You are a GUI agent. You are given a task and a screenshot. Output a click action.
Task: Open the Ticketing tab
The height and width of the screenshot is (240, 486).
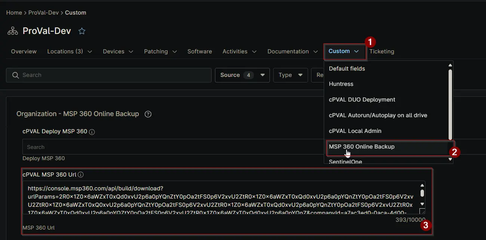[382, 52]
